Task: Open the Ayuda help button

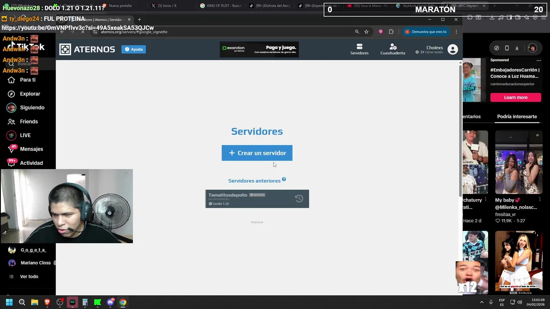Action: click(x=134, y=49)
